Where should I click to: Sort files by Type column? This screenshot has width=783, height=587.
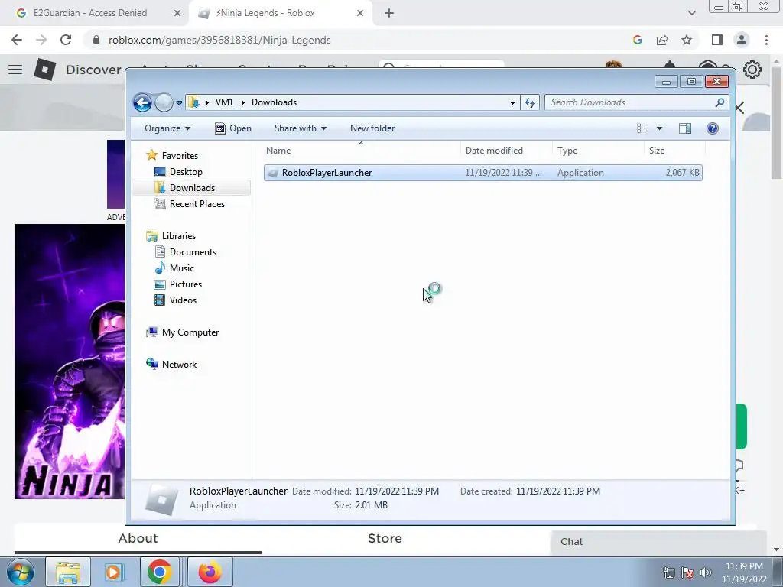[x=598, y=151]
